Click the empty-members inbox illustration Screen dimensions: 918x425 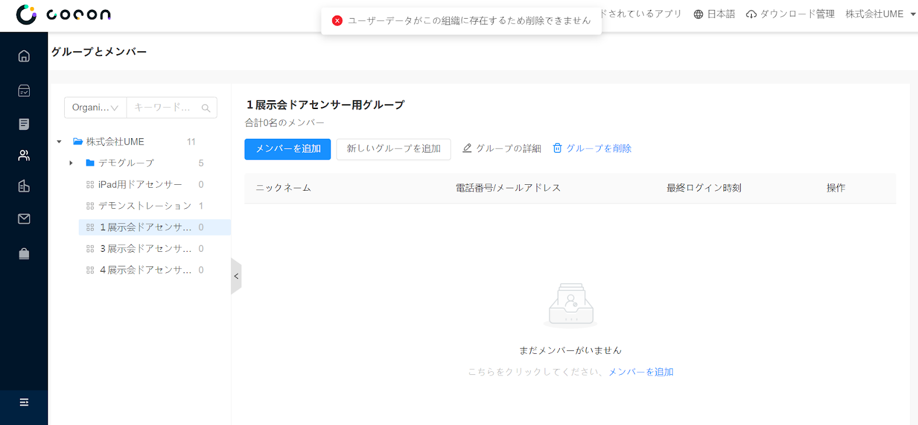[x=571, y=305]
